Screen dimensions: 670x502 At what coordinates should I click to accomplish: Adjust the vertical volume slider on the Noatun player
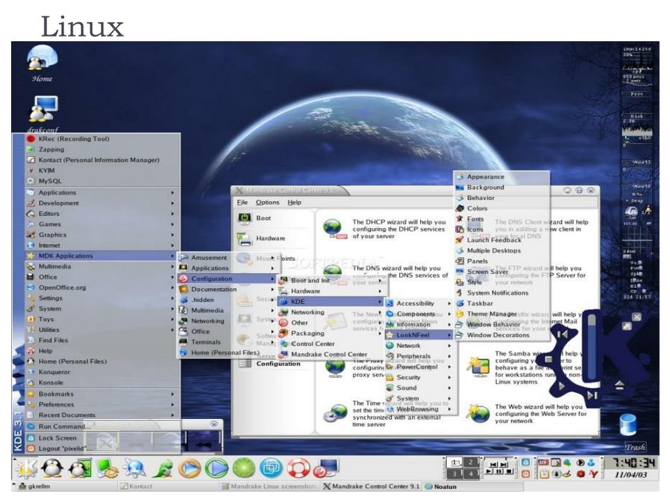coord(591,346)
